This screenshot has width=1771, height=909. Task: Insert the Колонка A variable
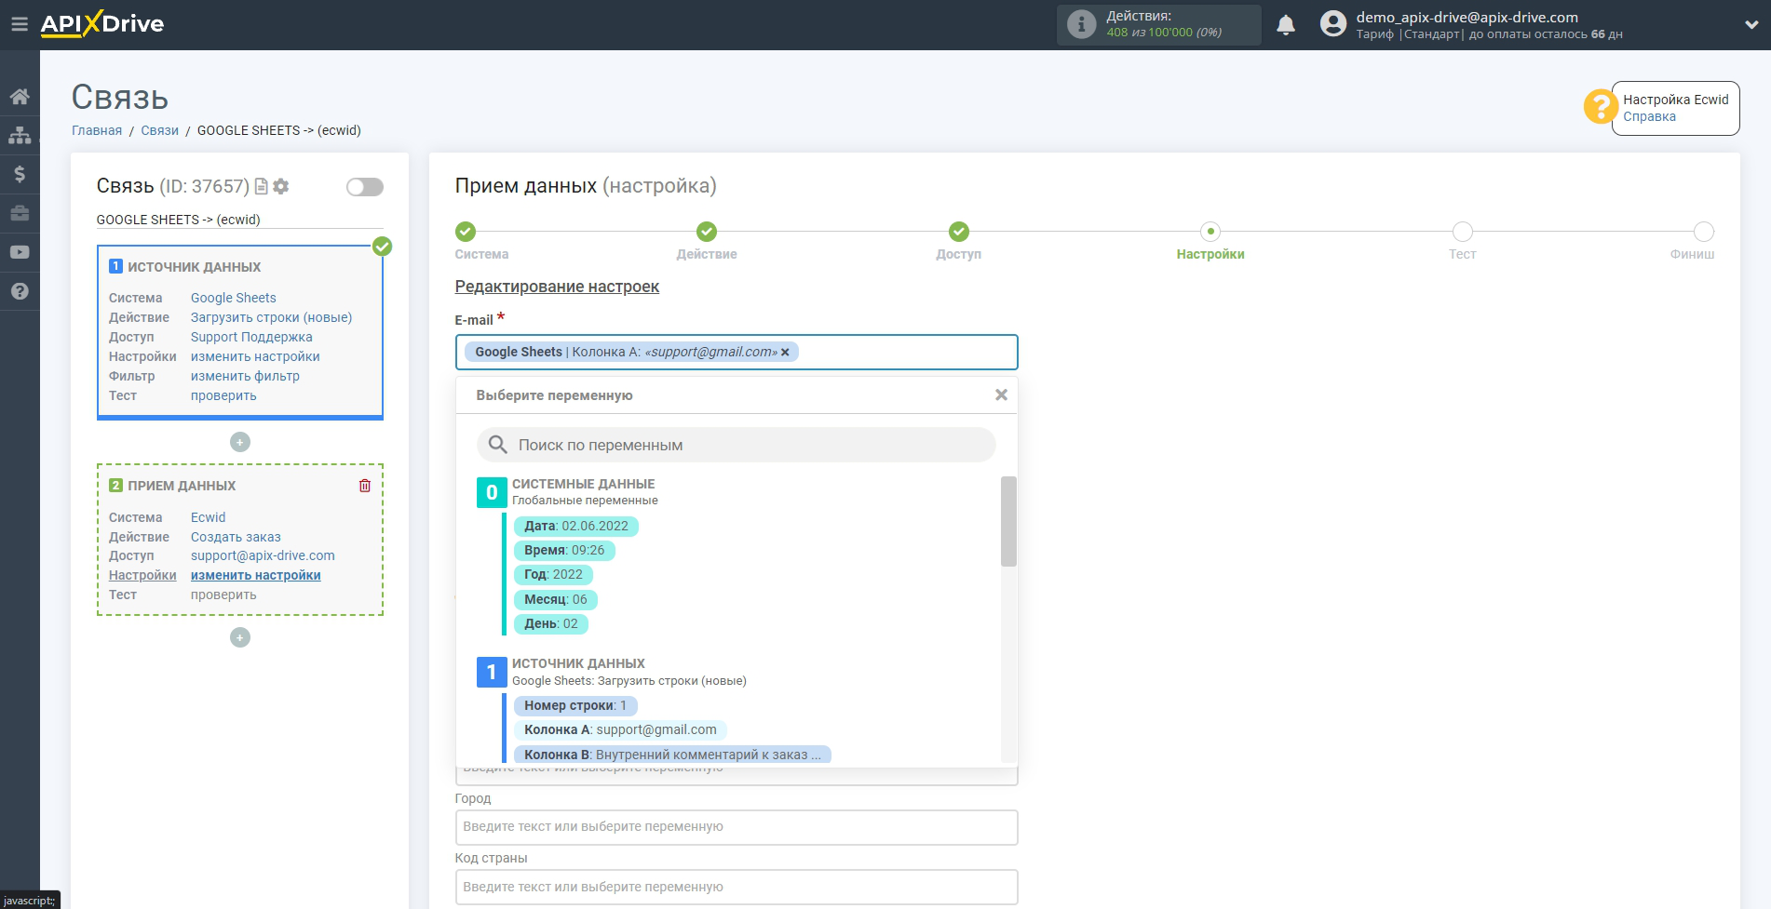[x=620, y=729]
